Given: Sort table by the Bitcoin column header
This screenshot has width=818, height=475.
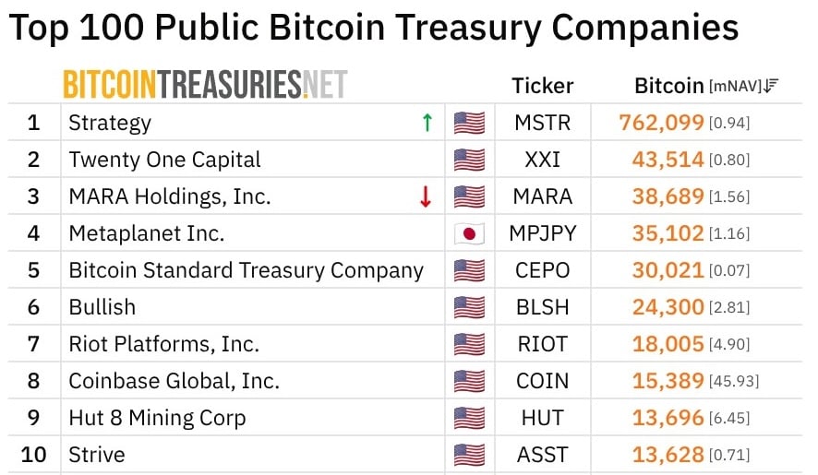Looking at the screenshot, I should [x=668, y=86].
